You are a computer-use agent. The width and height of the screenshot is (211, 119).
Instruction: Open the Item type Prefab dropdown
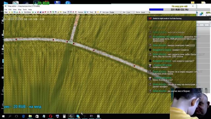(x=116, y=12)
